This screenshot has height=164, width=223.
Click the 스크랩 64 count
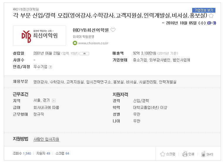(x=62, y=153)
